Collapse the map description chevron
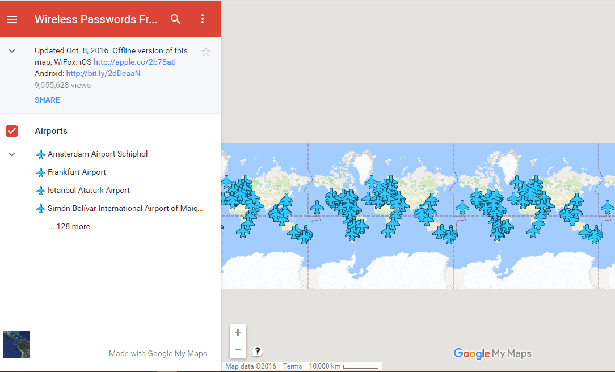Screen dimensions: 615x372 pos(12,51)
